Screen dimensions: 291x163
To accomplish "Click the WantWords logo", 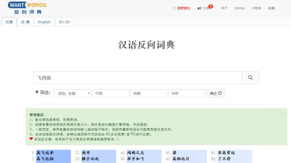I will [27, 8].
